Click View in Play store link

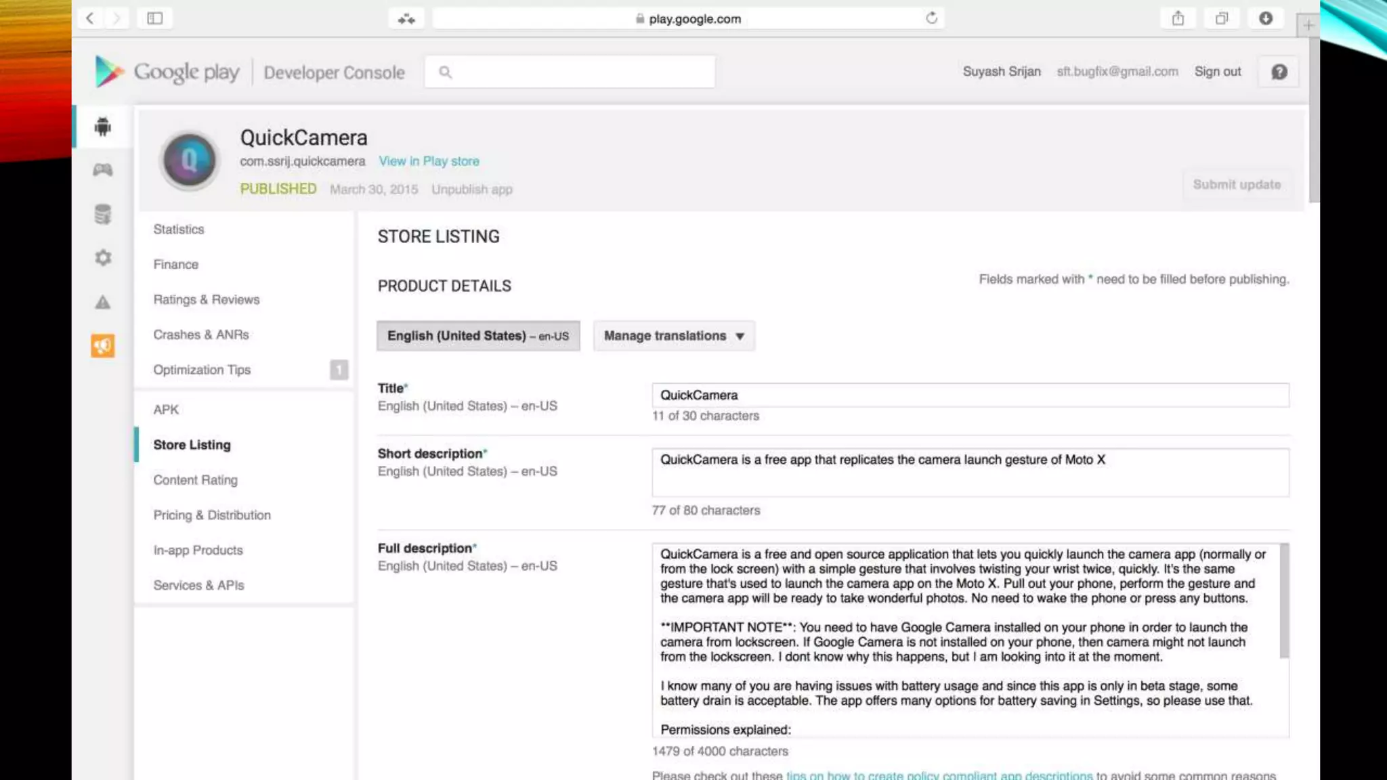[x=429, y=161]
